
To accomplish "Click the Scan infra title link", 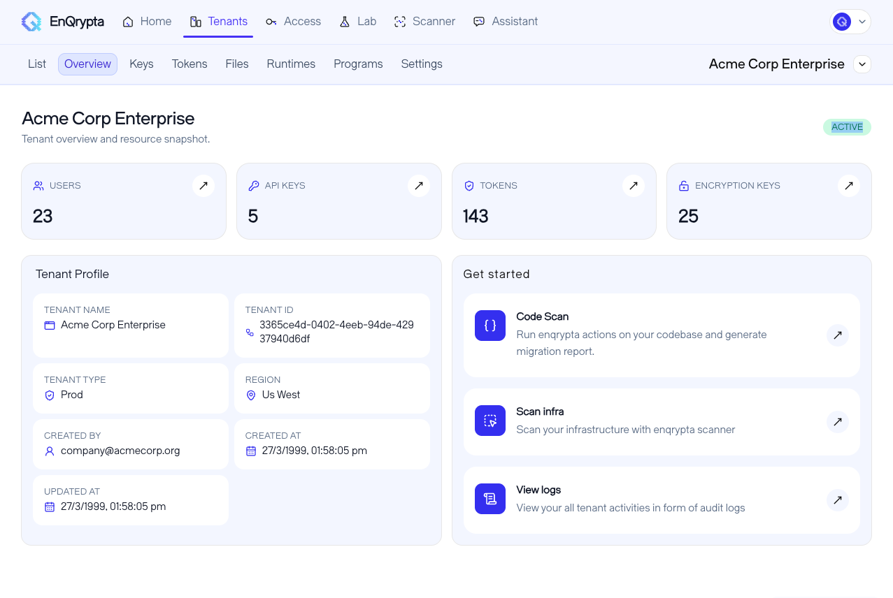I will [540, 411].
